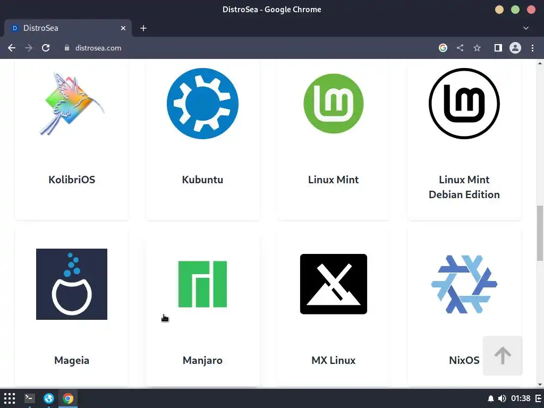The width and height of the screenshot is (544, 408).
Task: Expand the tab search chevron
Action: point(526,28)
